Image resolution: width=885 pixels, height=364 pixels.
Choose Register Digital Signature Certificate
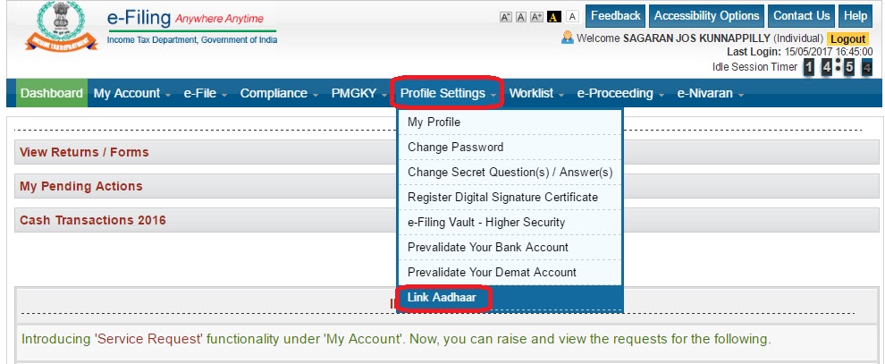[510, 197]
